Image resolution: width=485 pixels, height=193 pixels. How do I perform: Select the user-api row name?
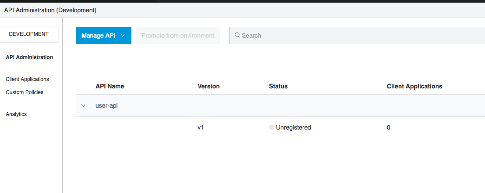coord(106,106)
